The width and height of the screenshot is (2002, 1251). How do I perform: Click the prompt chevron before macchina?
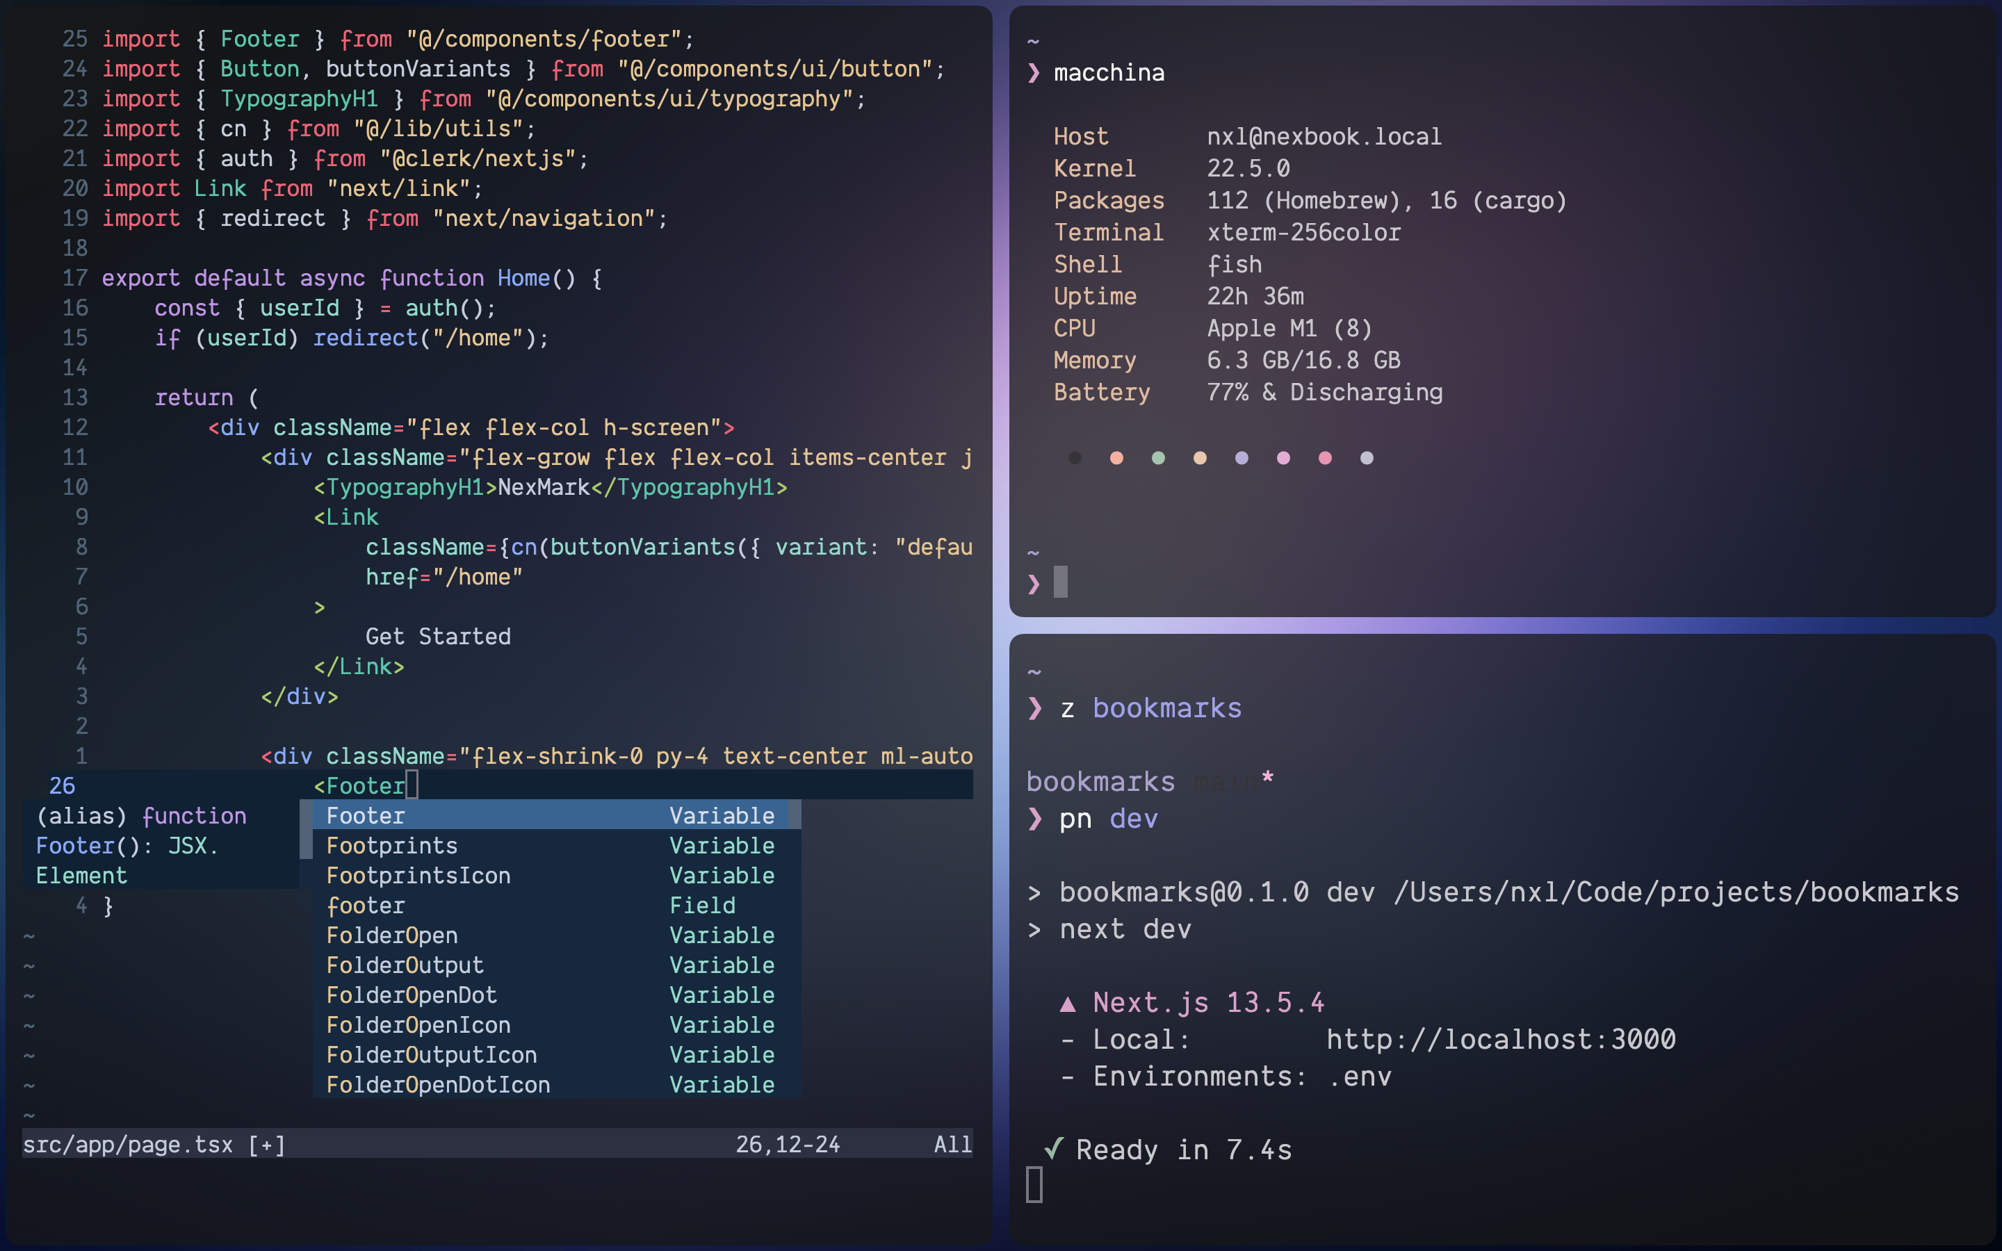(1033, 73)
